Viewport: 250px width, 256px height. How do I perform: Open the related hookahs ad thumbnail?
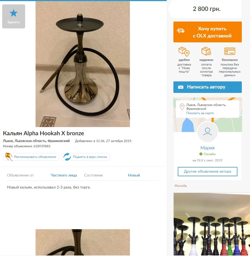coord(212,224)
